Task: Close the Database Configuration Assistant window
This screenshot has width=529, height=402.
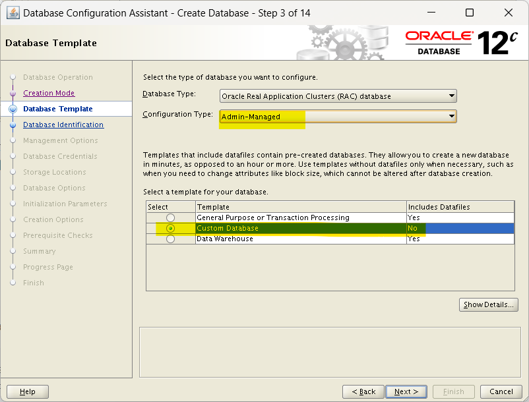Action: click(x=509, y=13)
